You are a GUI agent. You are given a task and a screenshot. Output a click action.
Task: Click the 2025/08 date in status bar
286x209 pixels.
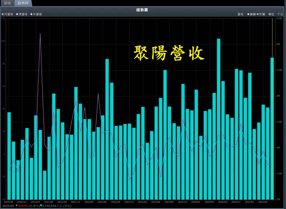(x=8, y=206)
